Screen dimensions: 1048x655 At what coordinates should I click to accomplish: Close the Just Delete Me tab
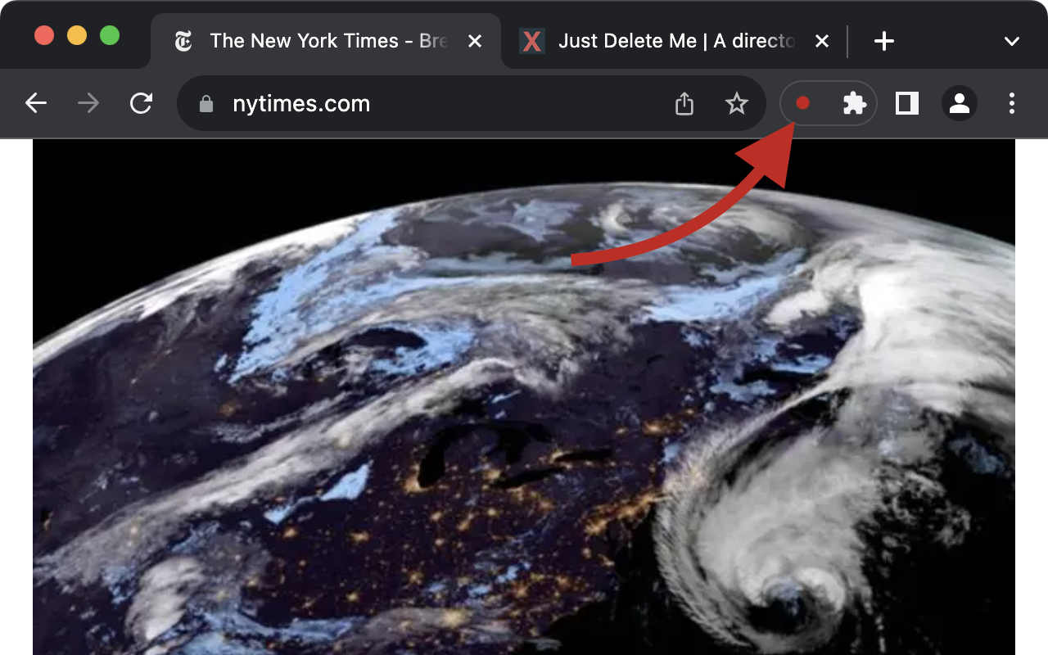(x=823, y=41)
